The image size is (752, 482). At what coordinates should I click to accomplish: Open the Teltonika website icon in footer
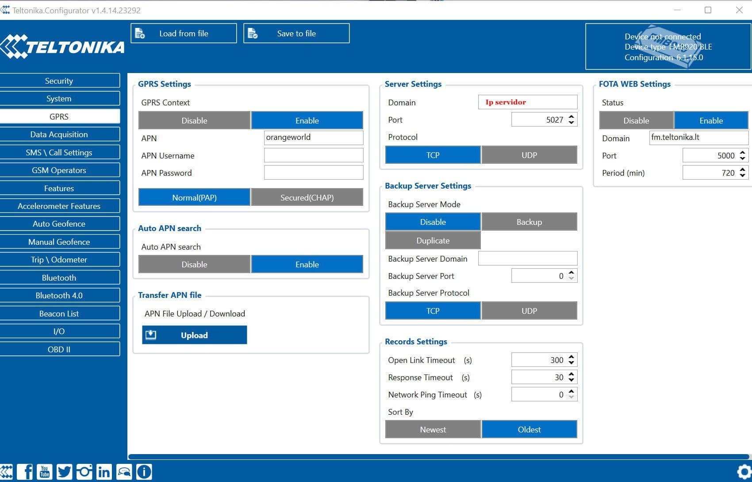click(6, 472)
